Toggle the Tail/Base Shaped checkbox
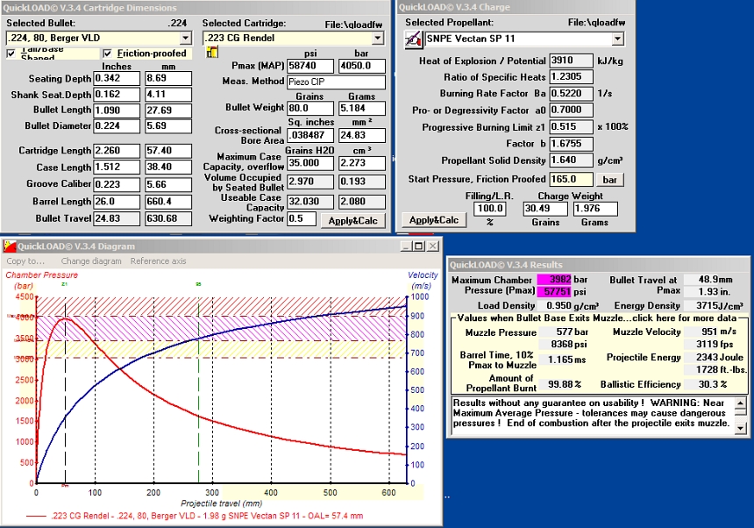754x528 pixels. pos(11,54)
